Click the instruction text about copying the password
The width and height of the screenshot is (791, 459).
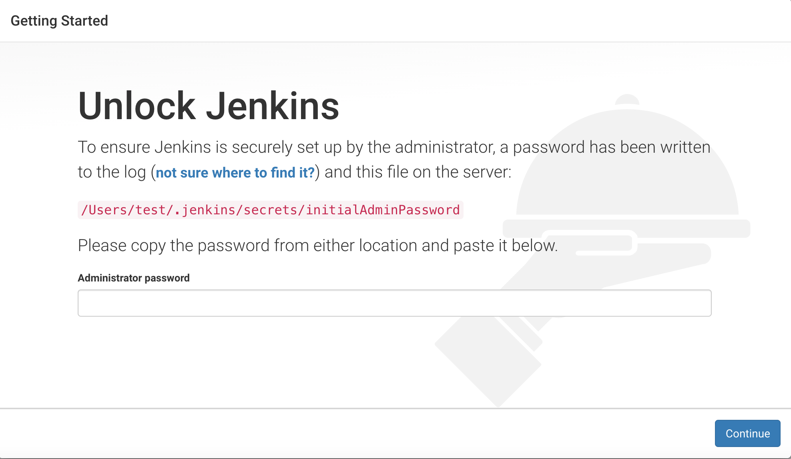(318, 245)
